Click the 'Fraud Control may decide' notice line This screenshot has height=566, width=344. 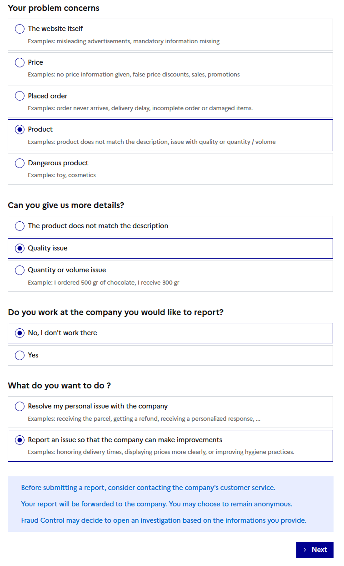tap(164, 520)
